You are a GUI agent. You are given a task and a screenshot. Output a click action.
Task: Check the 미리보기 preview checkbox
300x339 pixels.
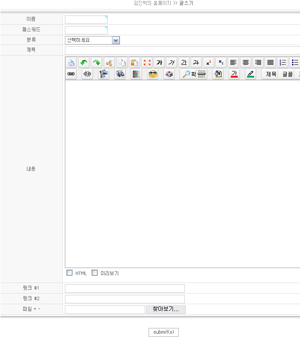pos(94,273)
